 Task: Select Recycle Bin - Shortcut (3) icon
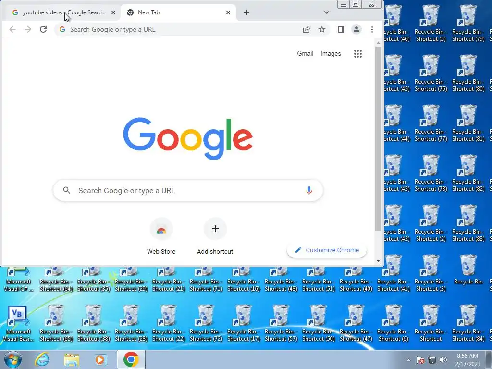(431, 273)
